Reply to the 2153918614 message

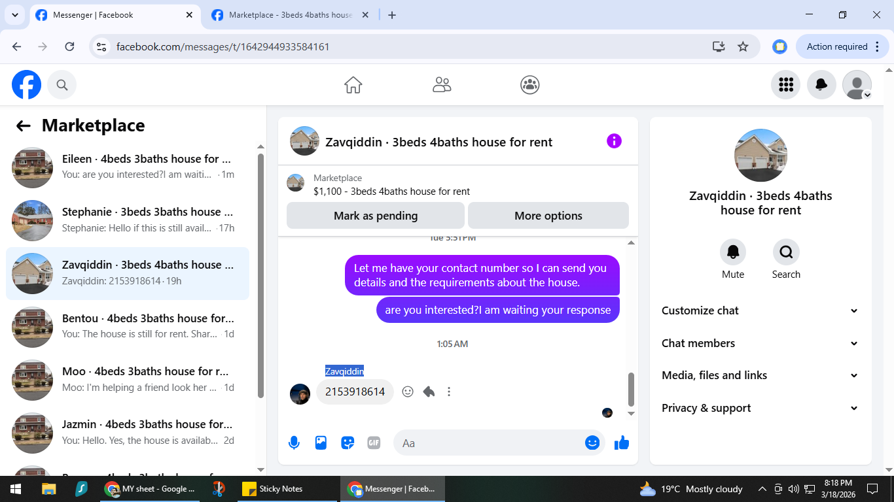coord(429,392)
